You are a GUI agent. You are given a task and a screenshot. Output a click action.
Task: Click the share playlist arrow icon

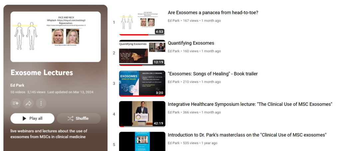pyautogui.click(x=29, y=103)
